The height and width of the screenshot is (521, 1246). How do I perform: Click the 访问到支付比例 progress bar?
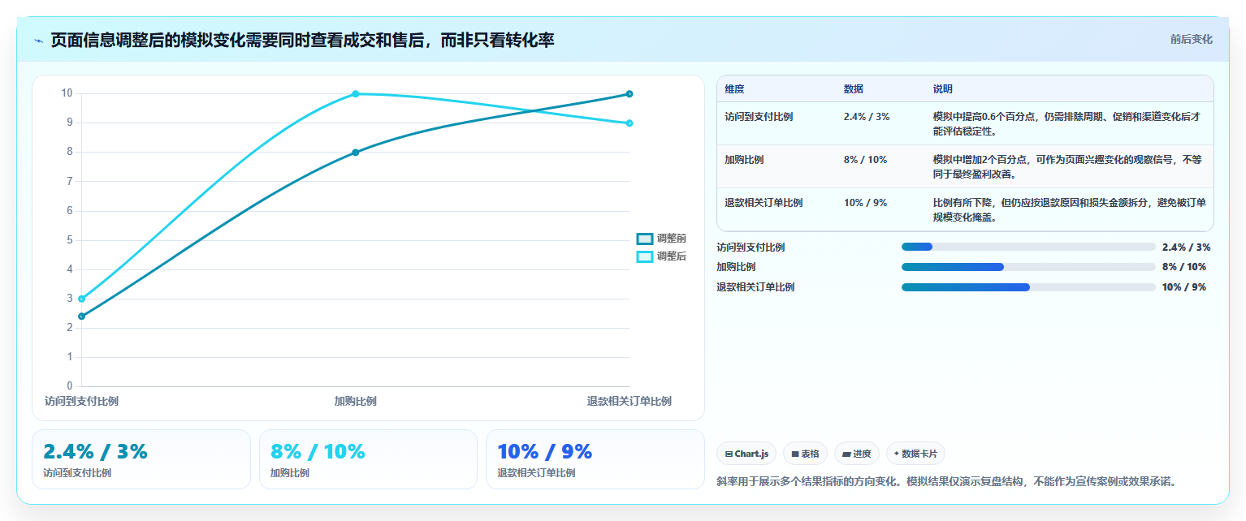click(1028, 247)
